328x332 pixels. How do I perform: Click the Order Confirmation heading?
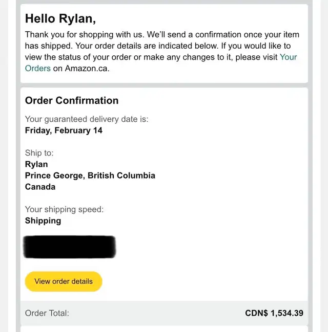[x=72, y=100]
